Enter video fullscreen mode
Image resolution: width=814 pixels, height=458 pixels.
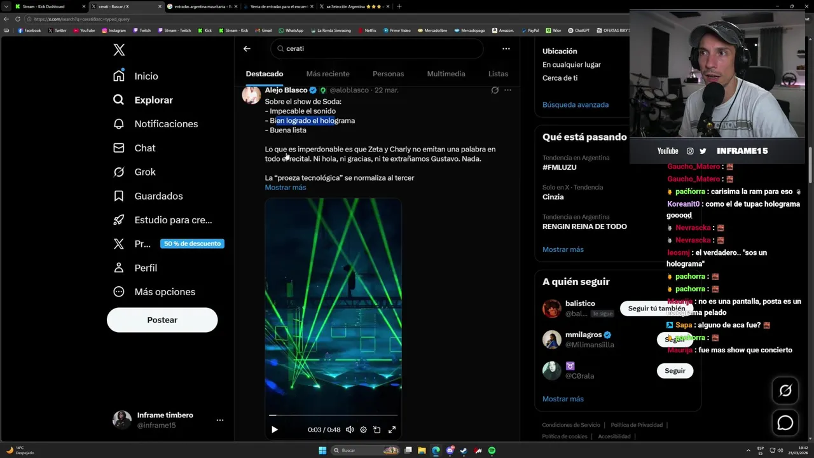click(x=392, y=429)
